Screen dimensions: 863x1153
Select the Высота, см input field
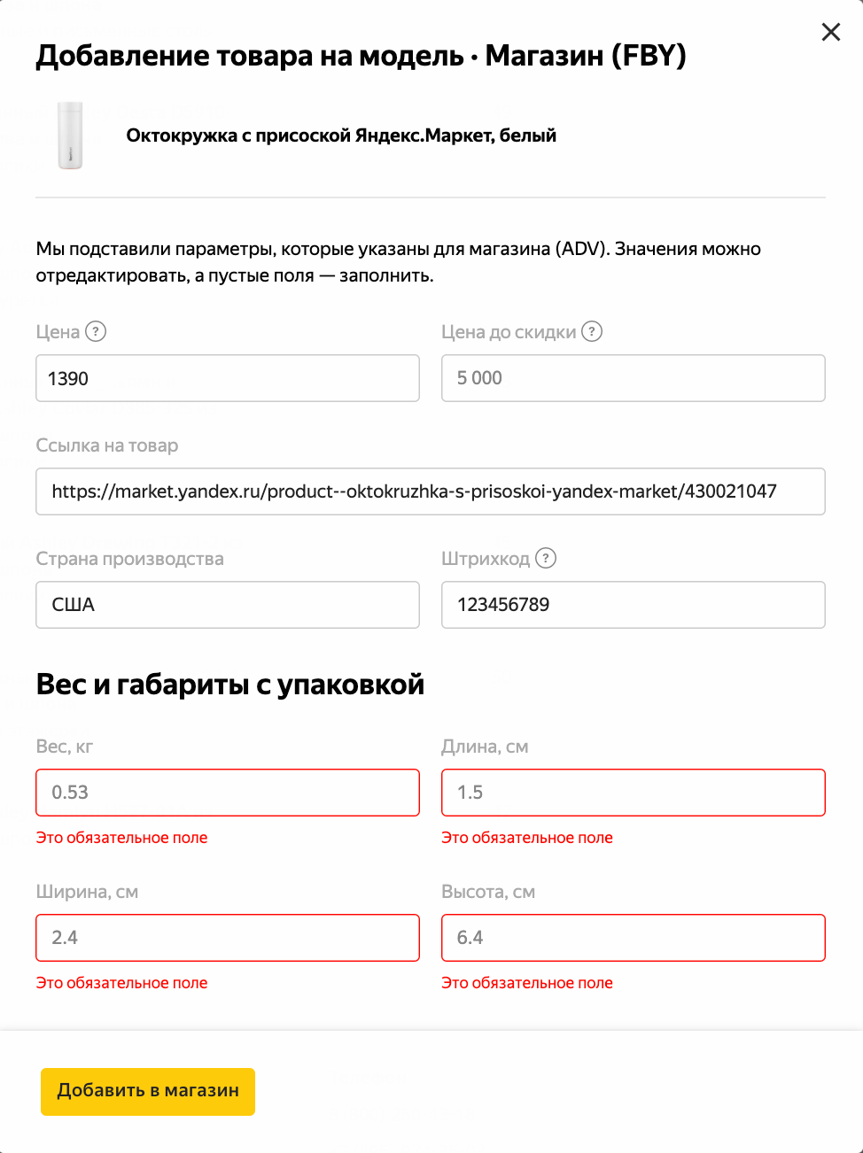[633, 938]
